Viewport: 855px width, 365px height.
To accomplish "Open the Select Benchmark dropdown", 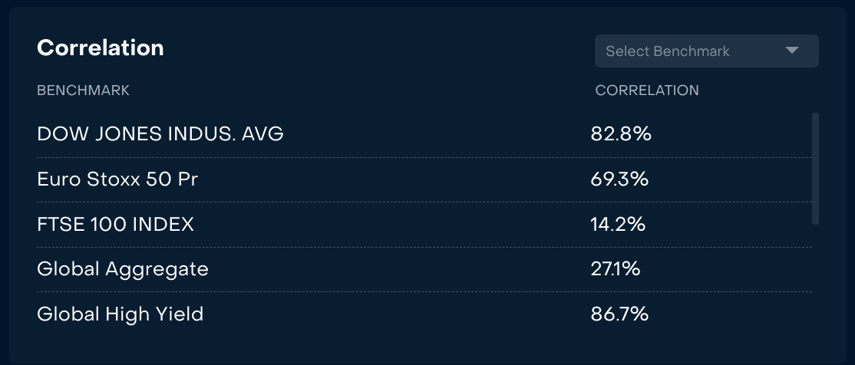I will click(706, 51).
